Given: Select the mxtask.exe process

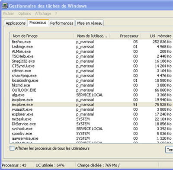Looking at the screenshot, I should coord(91,119).
